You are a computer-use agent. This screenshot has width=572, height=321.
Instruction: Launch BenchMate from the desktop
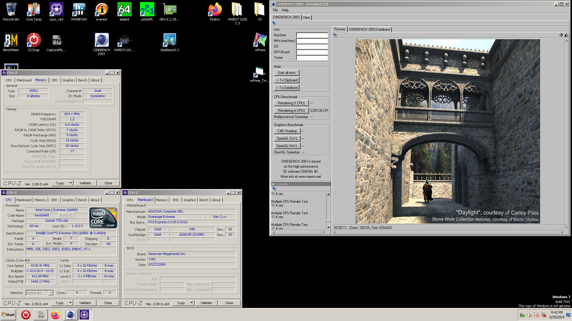point(11,42)
